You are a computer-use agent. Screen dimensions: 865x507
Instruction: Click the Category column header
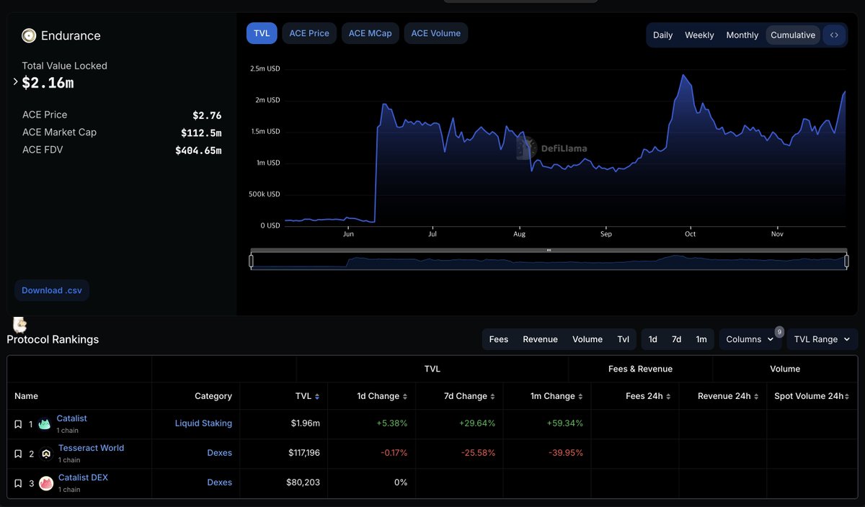tap(213, 396)
